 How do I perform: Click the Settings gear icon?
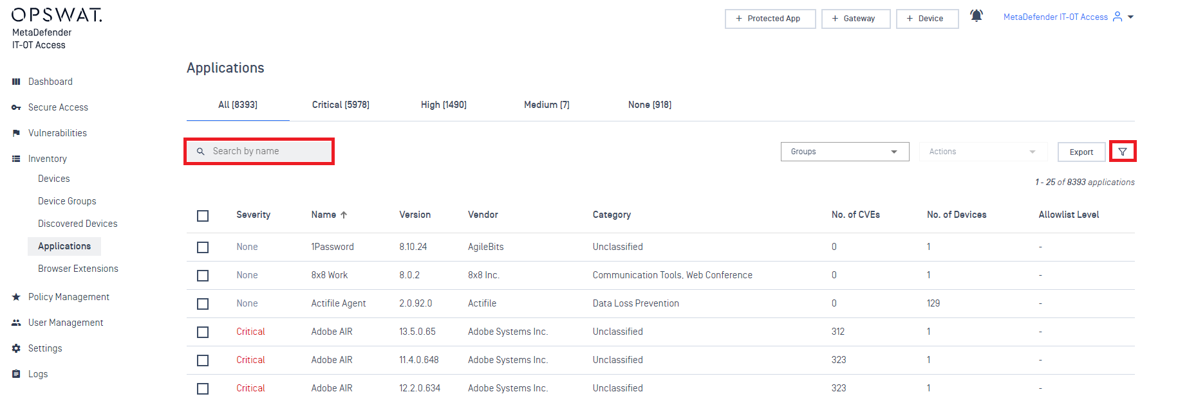click(16, 348)
